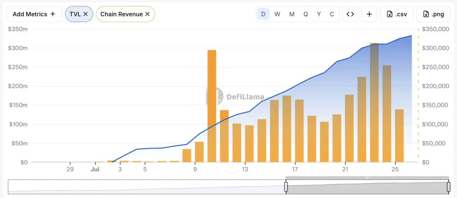
Task: Open the embed code icon button
Action: 350,14
